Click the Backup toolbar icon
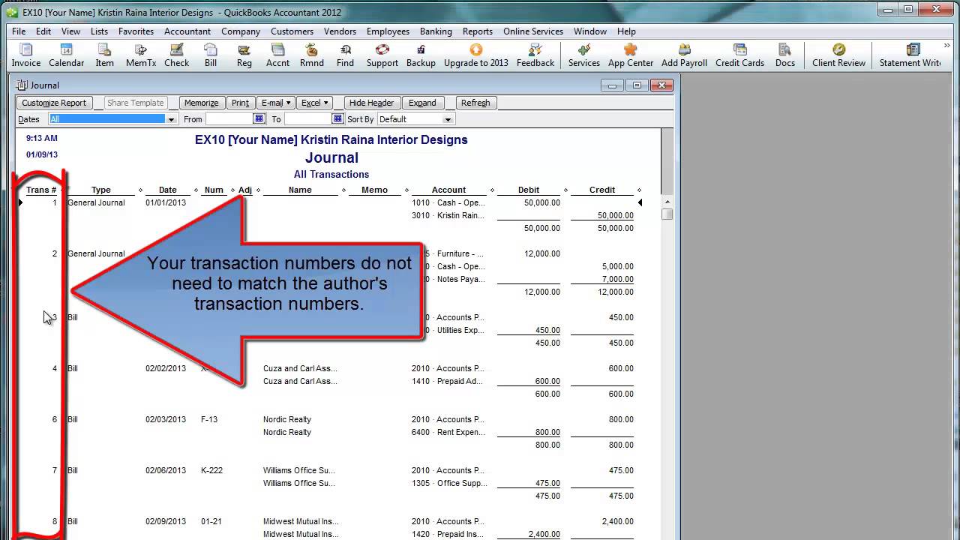The image size is (960, 540). click(x=421, y=55)
